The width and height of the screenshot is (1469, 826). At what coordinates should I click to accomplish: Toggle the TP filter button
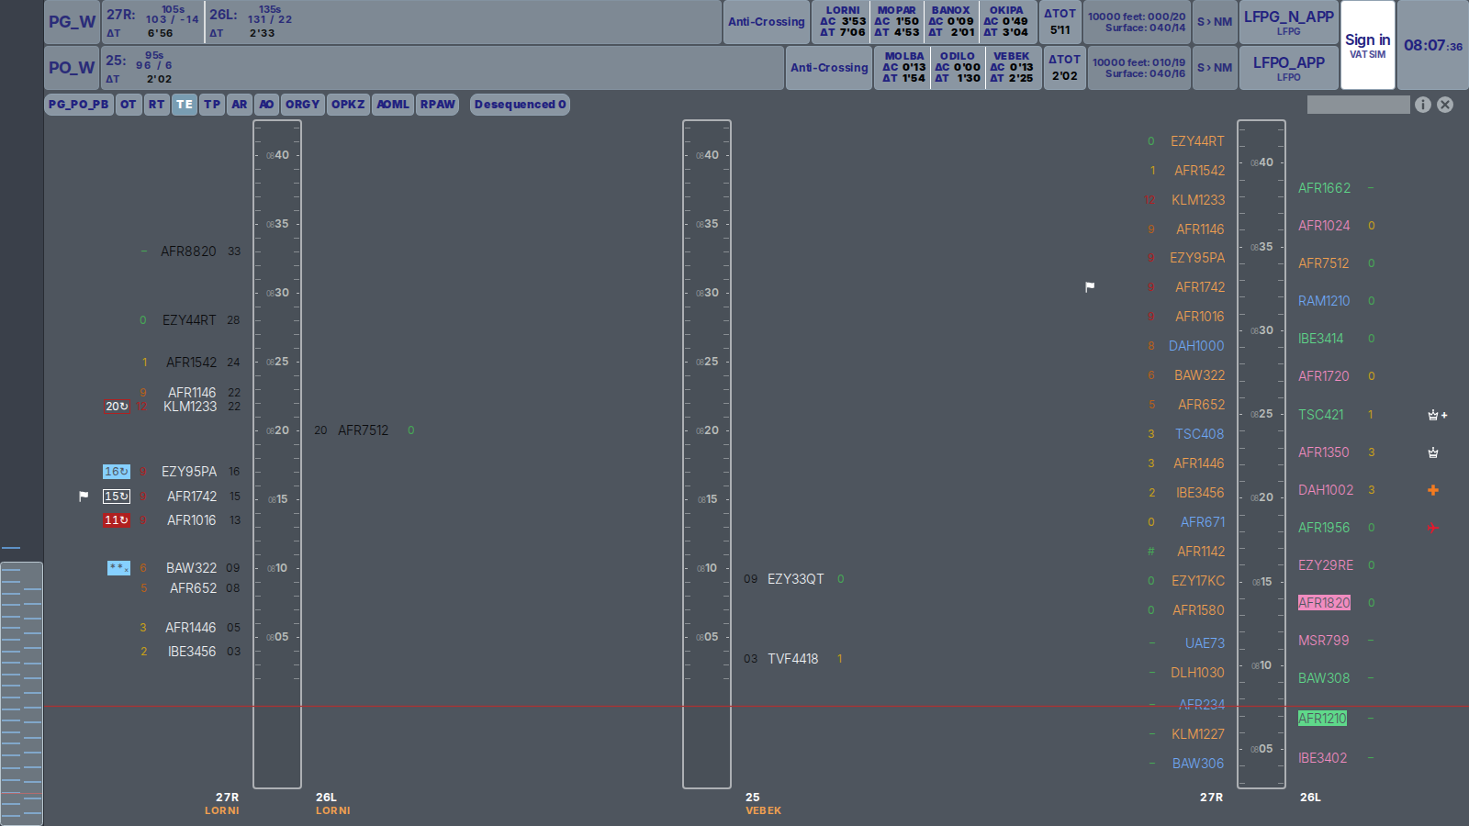coord(212,105)
